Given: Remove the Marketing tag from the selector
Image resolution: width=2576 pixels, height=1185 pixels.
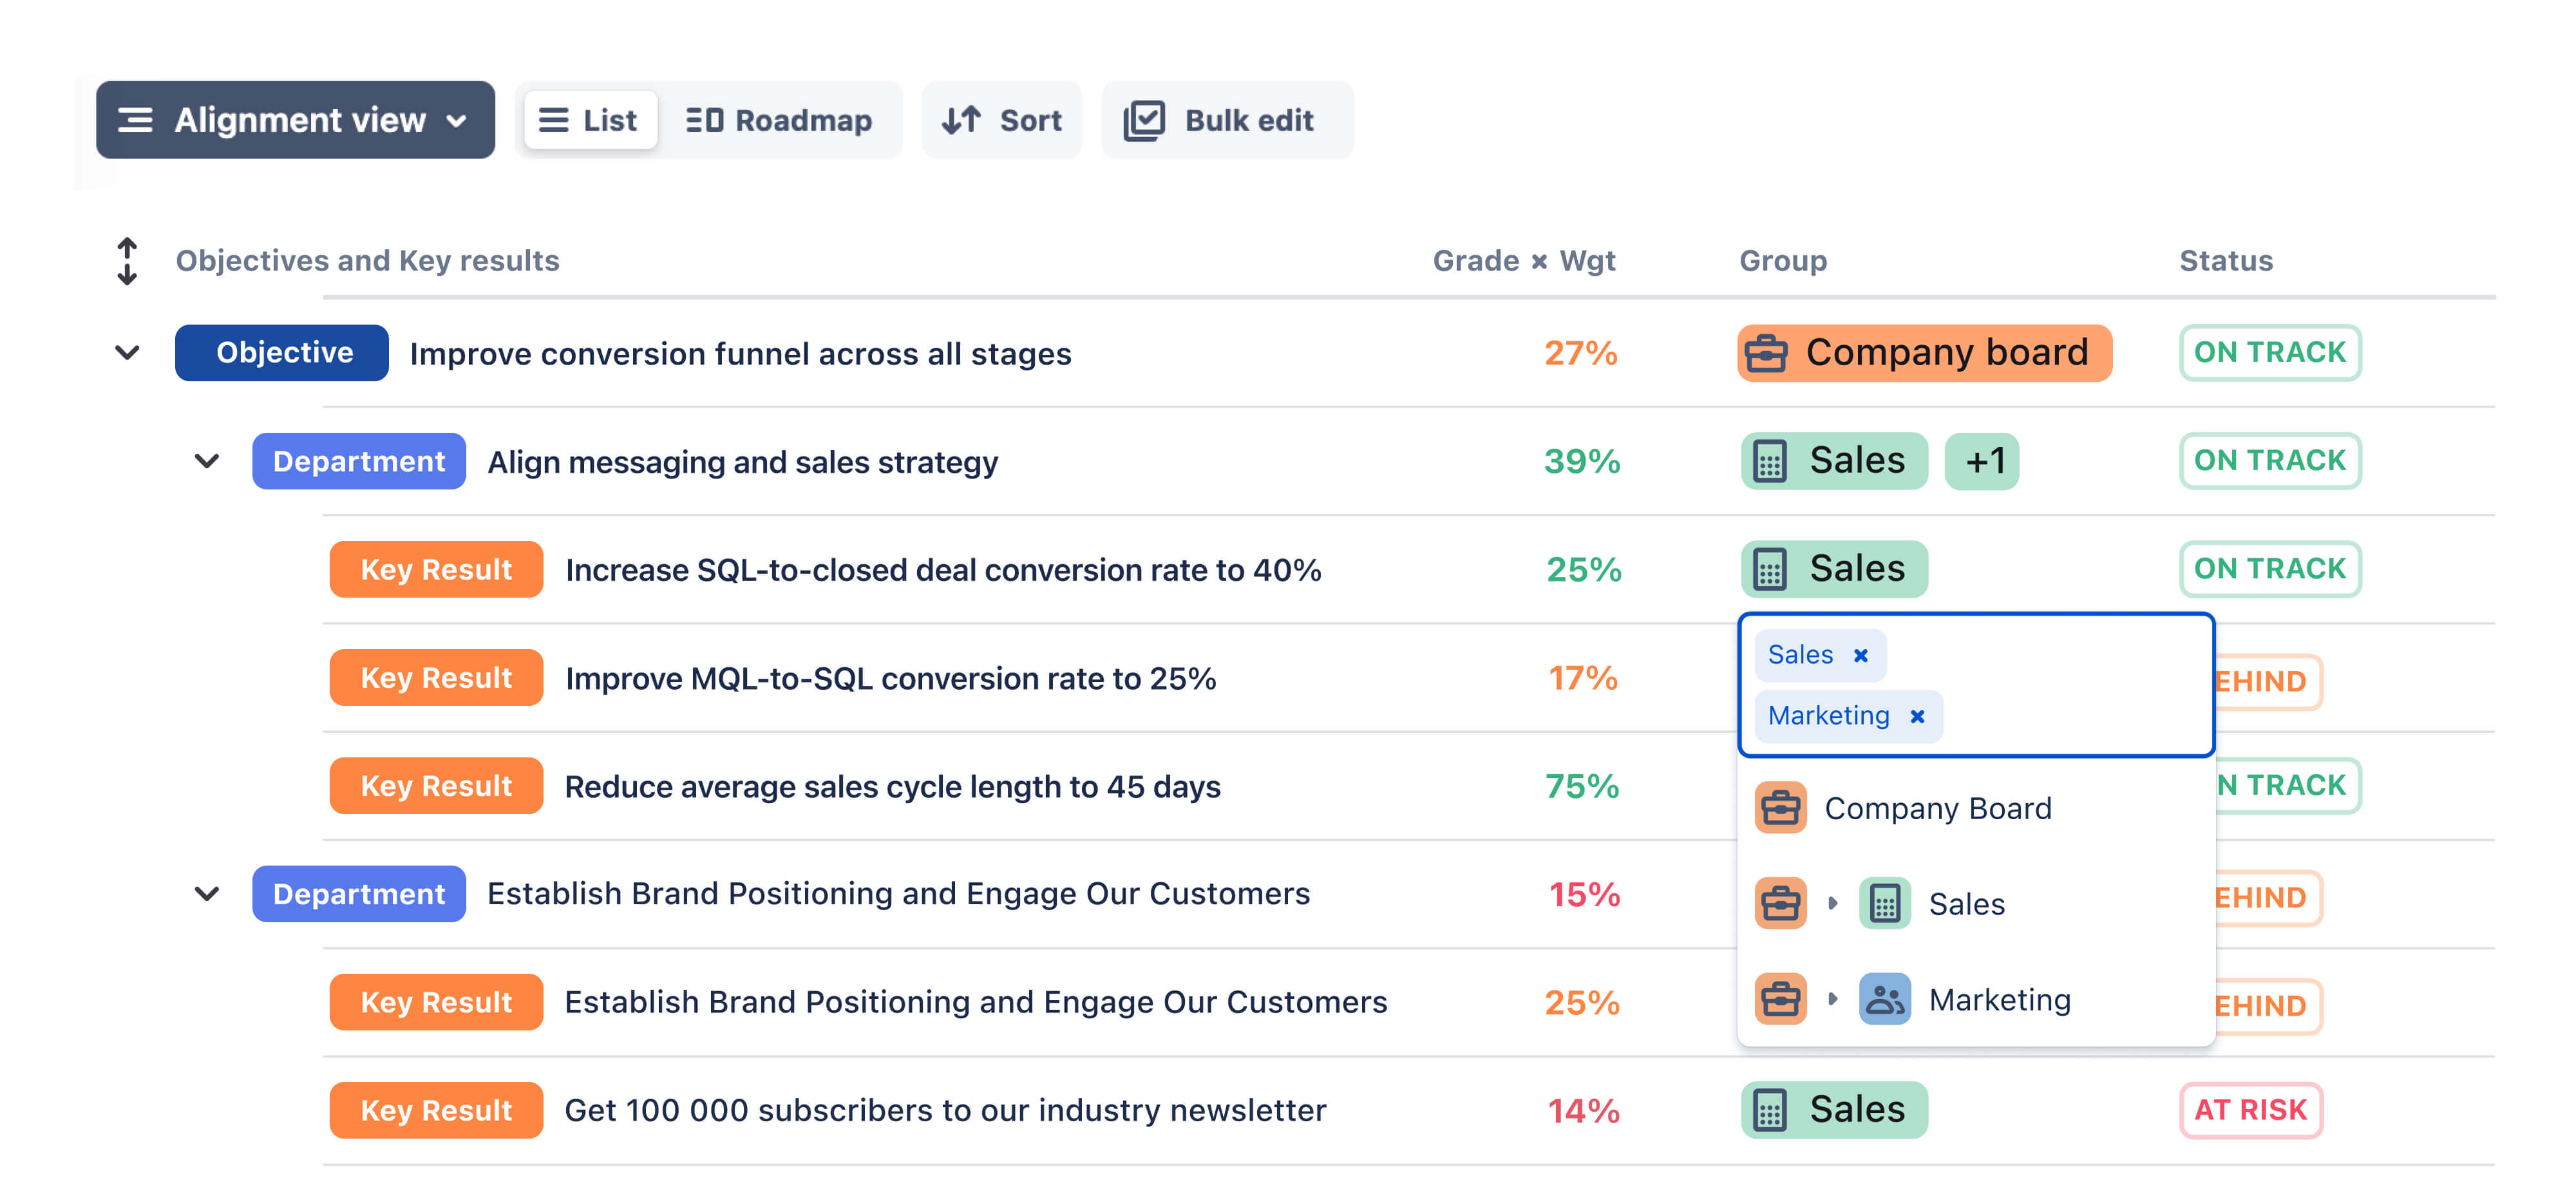Looking at the screenshot, I should (x=1917, y=716).
